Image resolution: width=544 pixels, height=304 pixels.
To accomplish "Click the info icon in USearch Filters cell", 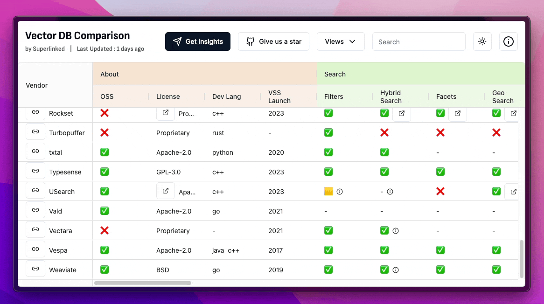I will [x=340, y=192].
